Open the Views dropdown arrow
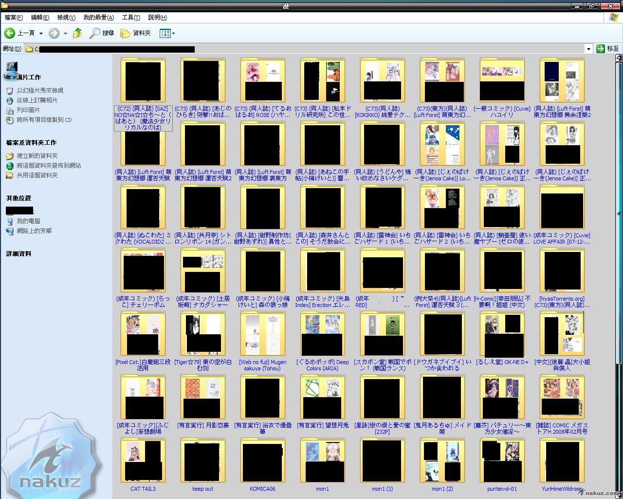623x499 pixels. 173,34
